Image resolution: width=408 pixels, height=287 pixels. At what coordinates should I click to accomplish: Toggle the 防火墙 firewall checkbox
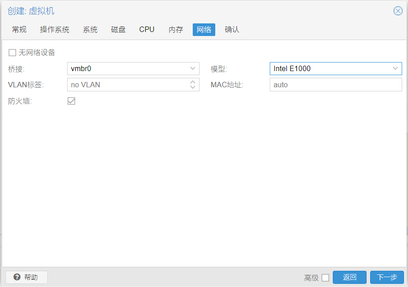71,101
